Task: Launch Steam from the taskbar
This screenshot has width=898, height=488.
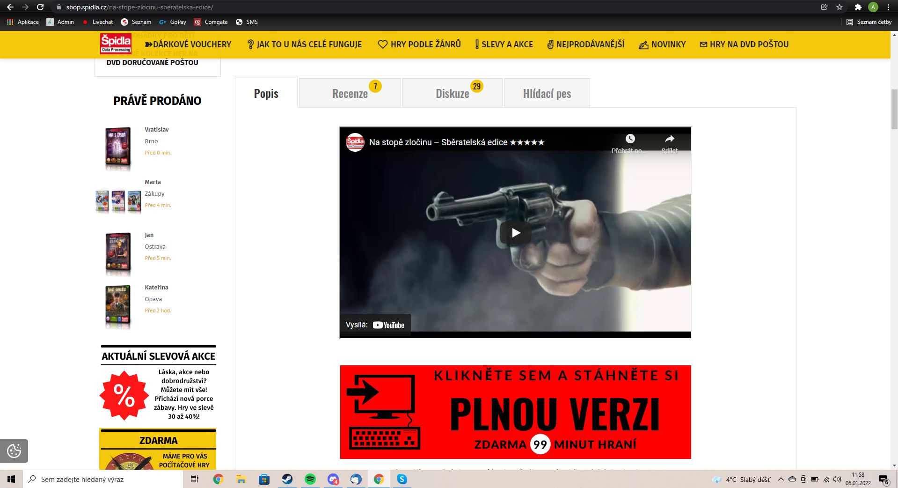Action: [287, 479]
